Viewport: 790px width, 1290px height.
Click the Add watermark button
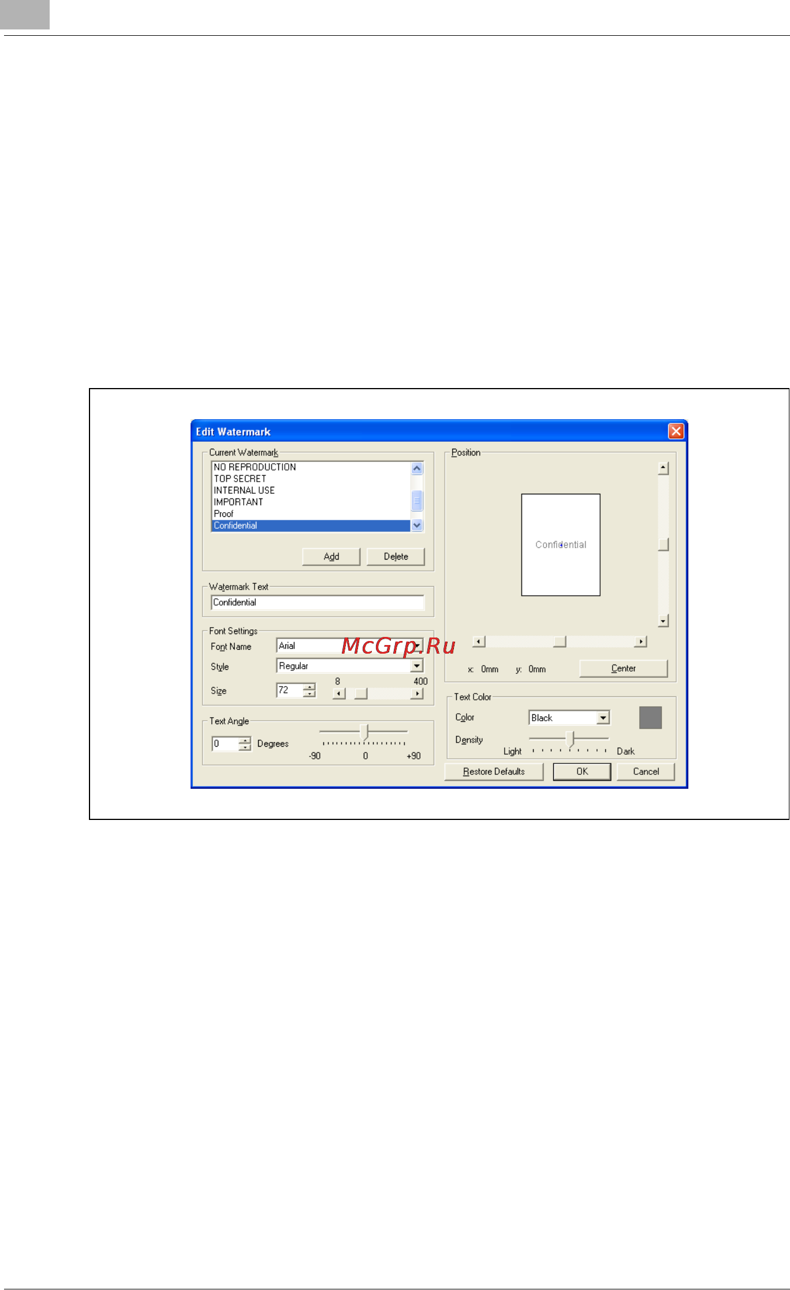pyautogui.click(x=331, y=557)
